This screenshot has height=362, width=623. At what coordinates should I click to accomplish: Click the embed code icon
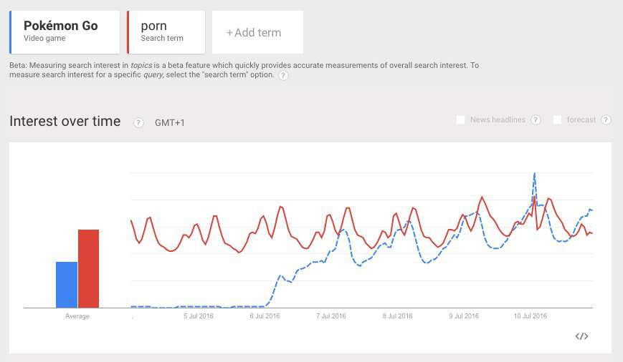click(x=581, y=336)
